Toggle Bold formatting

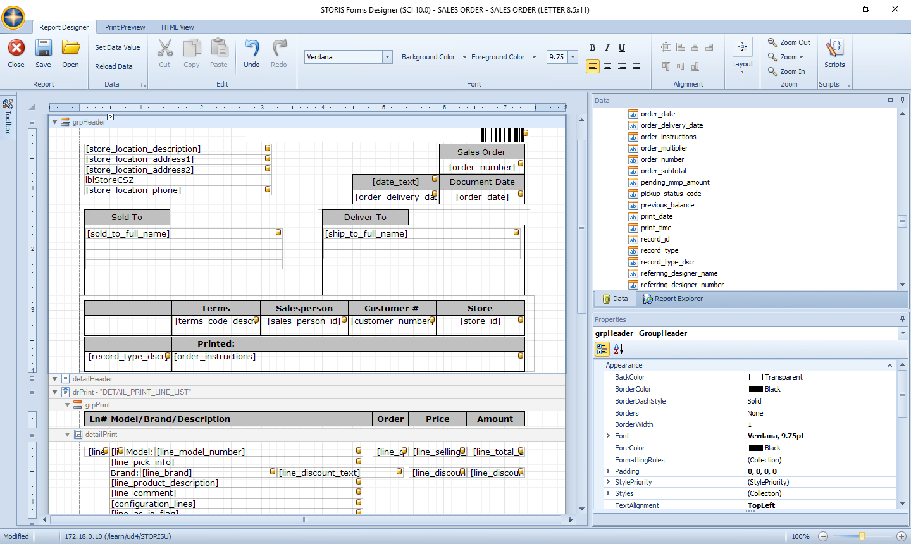coord(593,47)
